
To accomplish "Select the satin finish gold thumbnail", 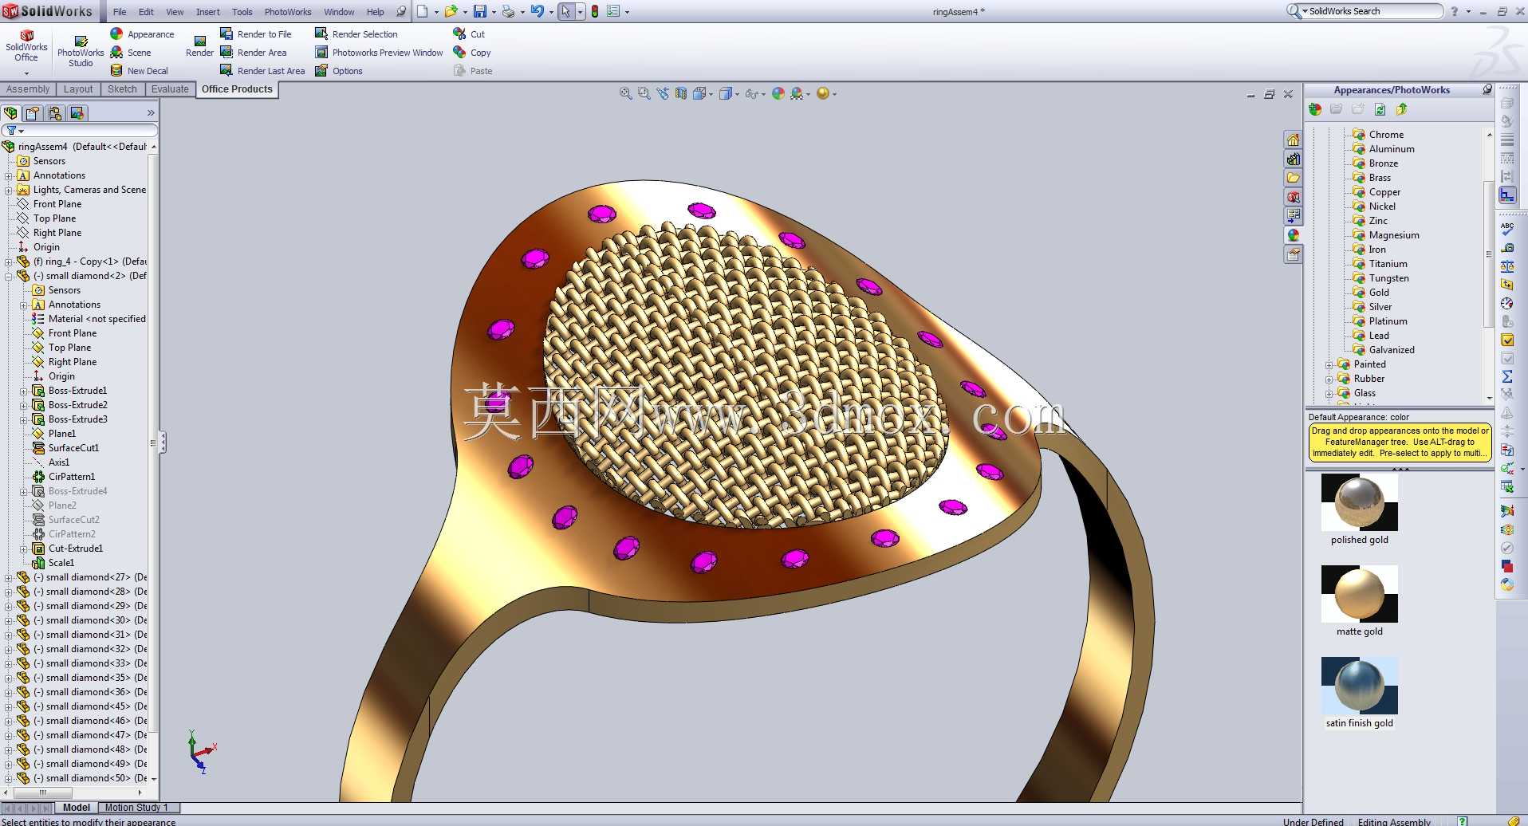I will point(1359,686).
